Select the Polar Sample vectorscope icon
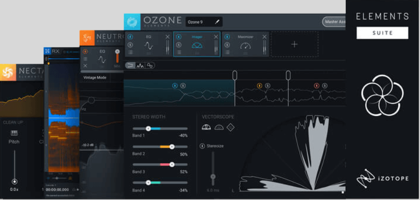Image resolution: width=420 pixels, height=200 pixels. click(x=206, y=127)
